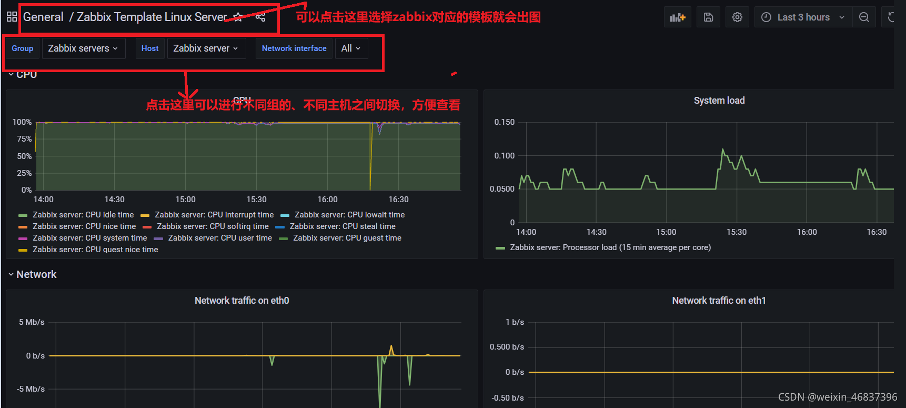Viewport: 906px width, 408px height.
Task: Open the Network interface All dropdown
Action: pos(351,48)
